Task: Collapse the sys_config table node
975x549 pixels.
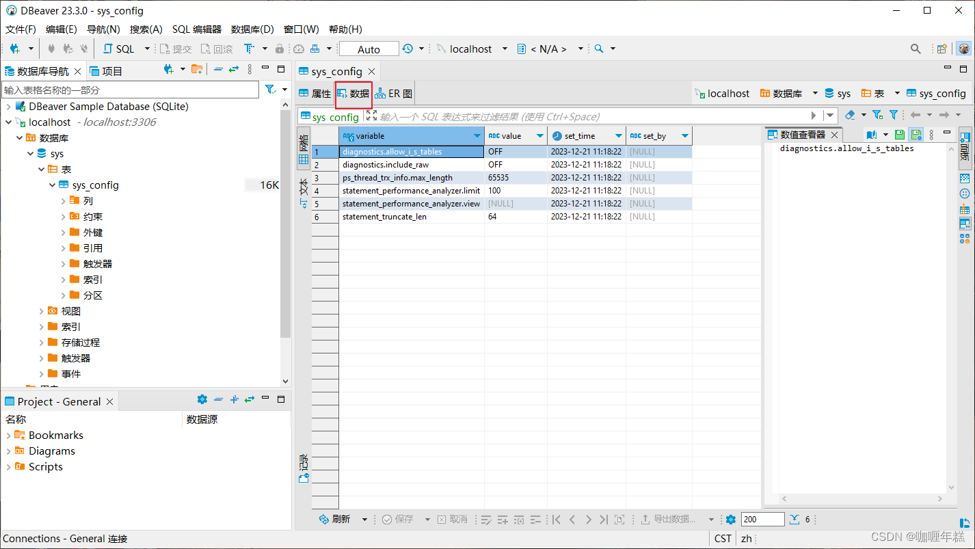Action: 52,185
